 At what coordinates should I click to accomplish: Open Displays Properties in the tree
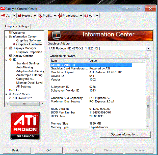[29, 52]
